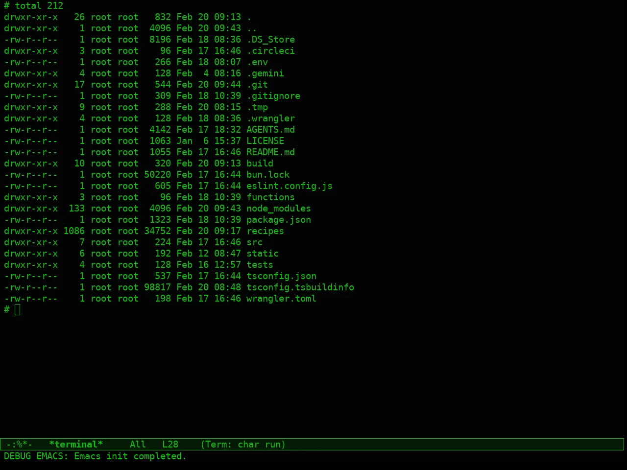Click link count 1086 of recipes
This screenshot has width=627, height=470.
pos(74,231)
